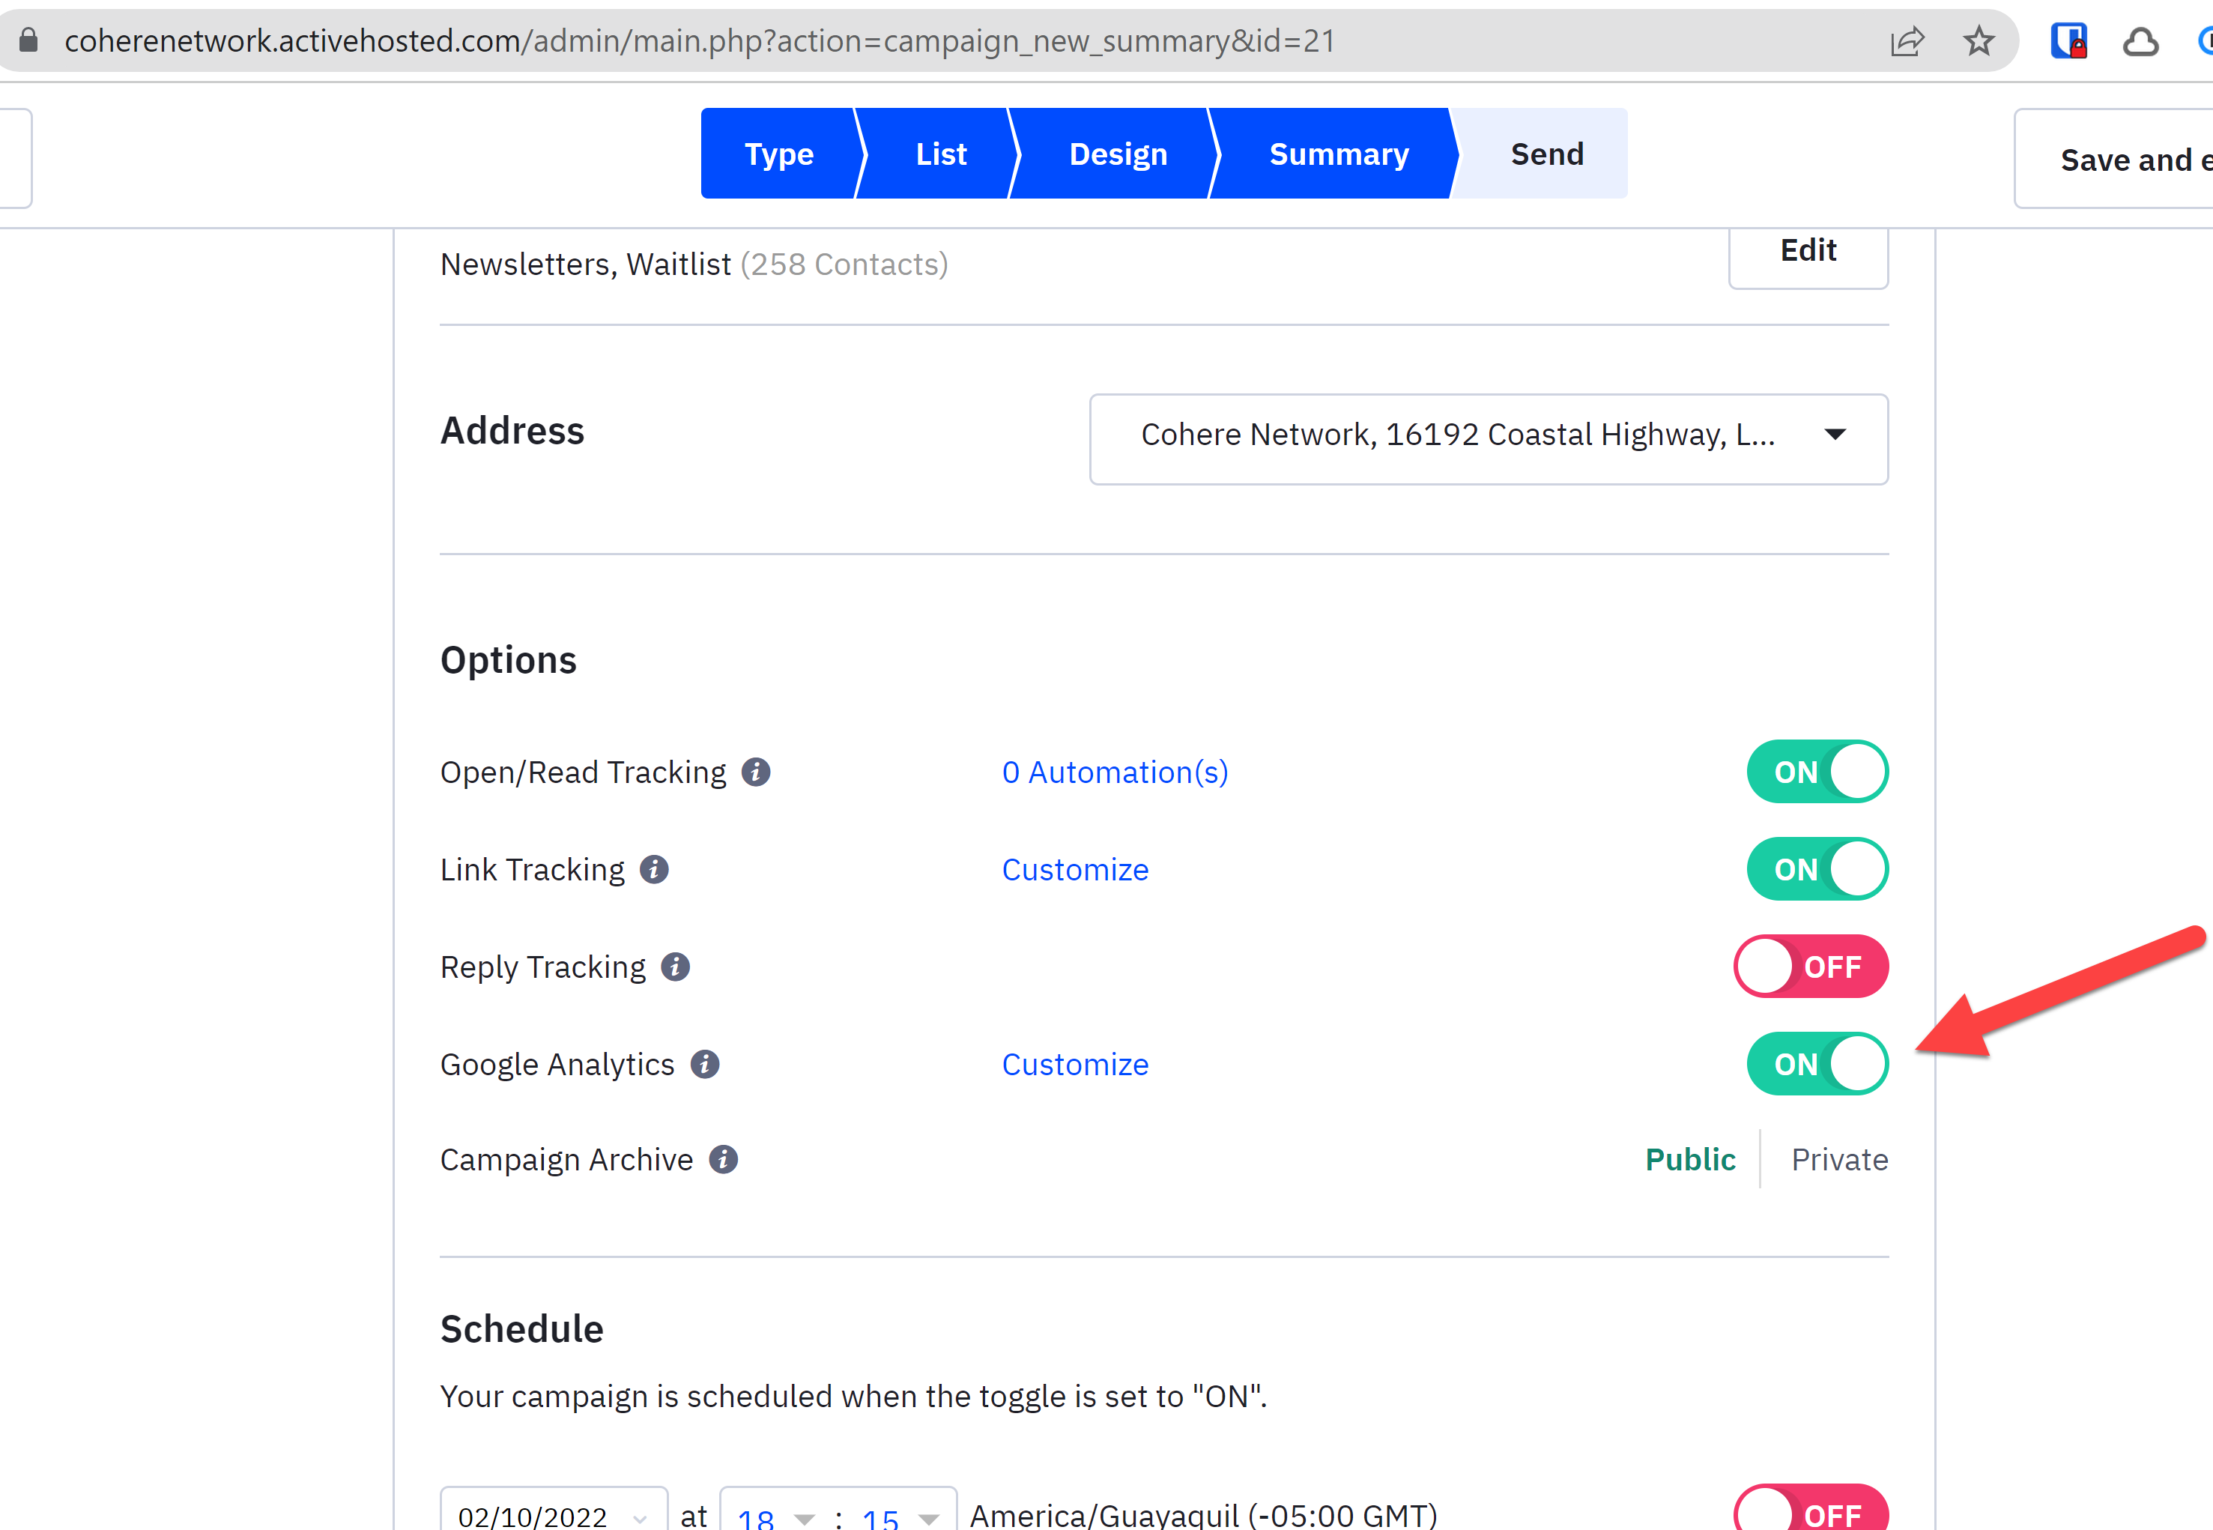Click Edit button for contact lists
The width and height of the screenshot is (2213, 1530).
pos(1808,252)
